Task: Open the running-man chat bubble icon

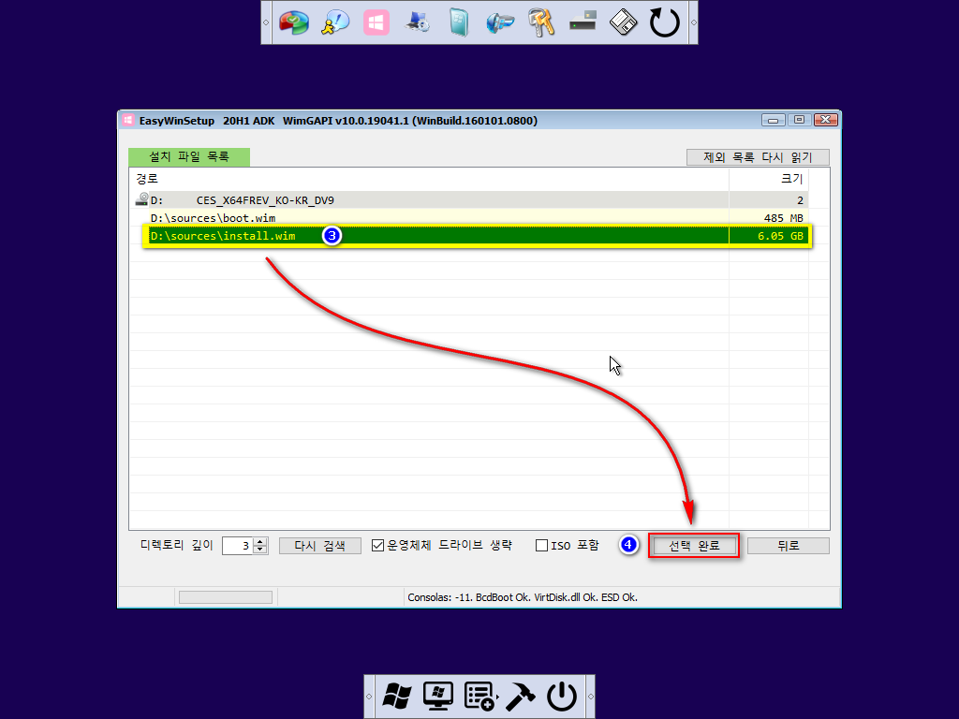Action: click(335, 22)
